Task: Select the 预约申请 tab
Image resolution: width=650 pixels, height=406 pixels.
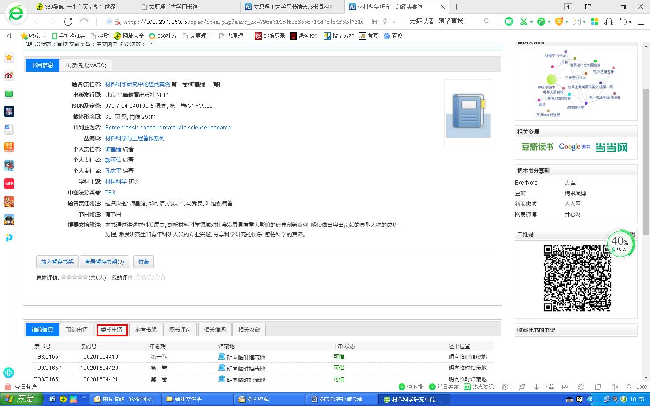Action: coord(77,330)
